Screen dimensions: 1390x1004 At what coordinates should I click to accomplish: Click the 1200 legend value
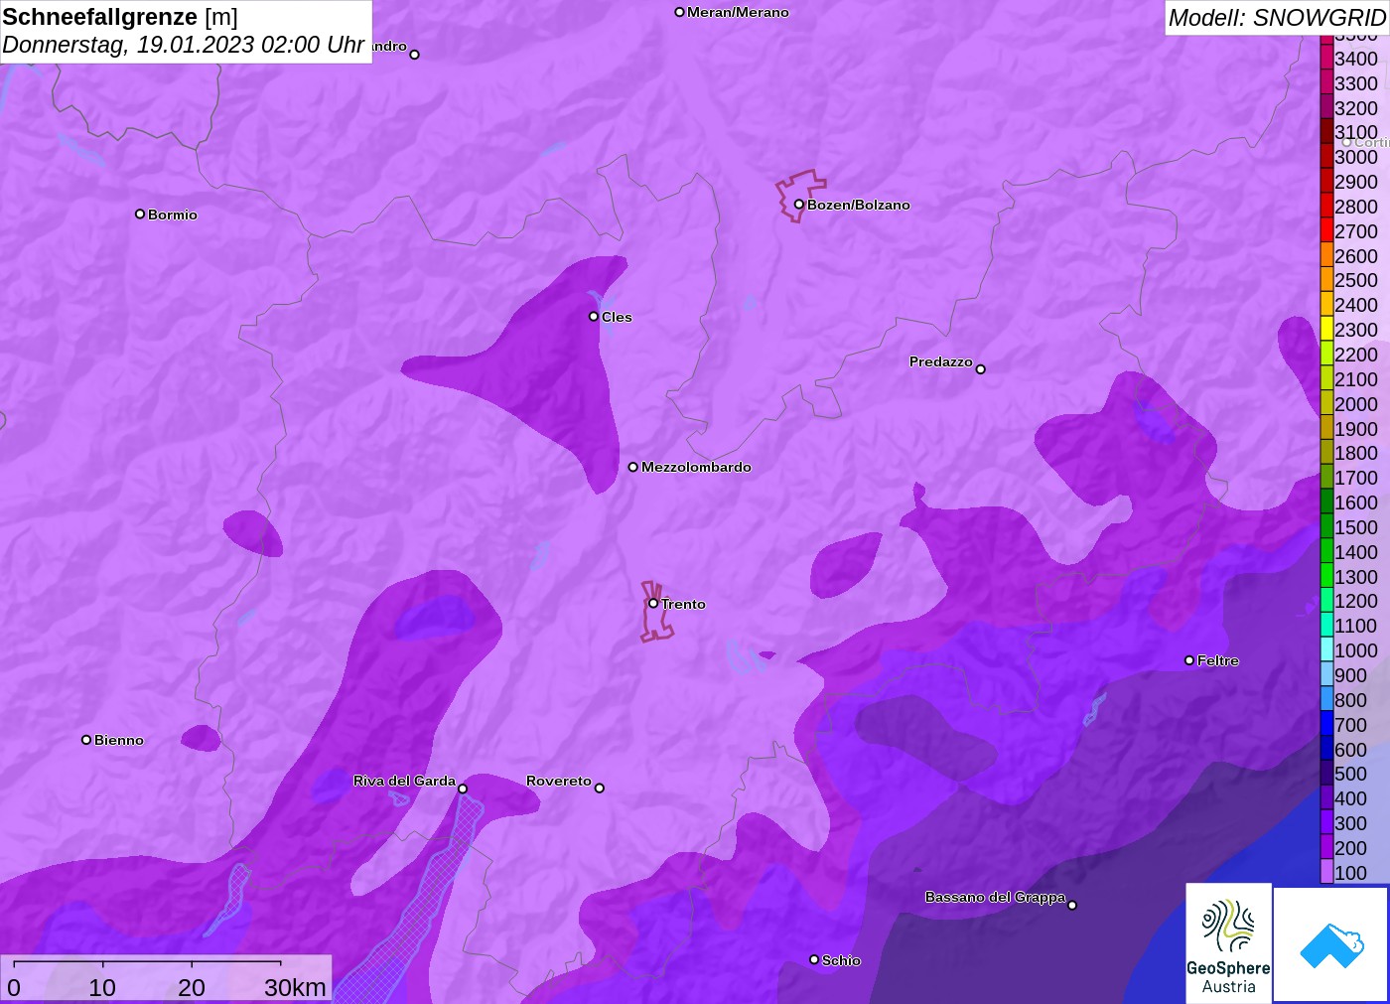click(x=1356, y=601)
